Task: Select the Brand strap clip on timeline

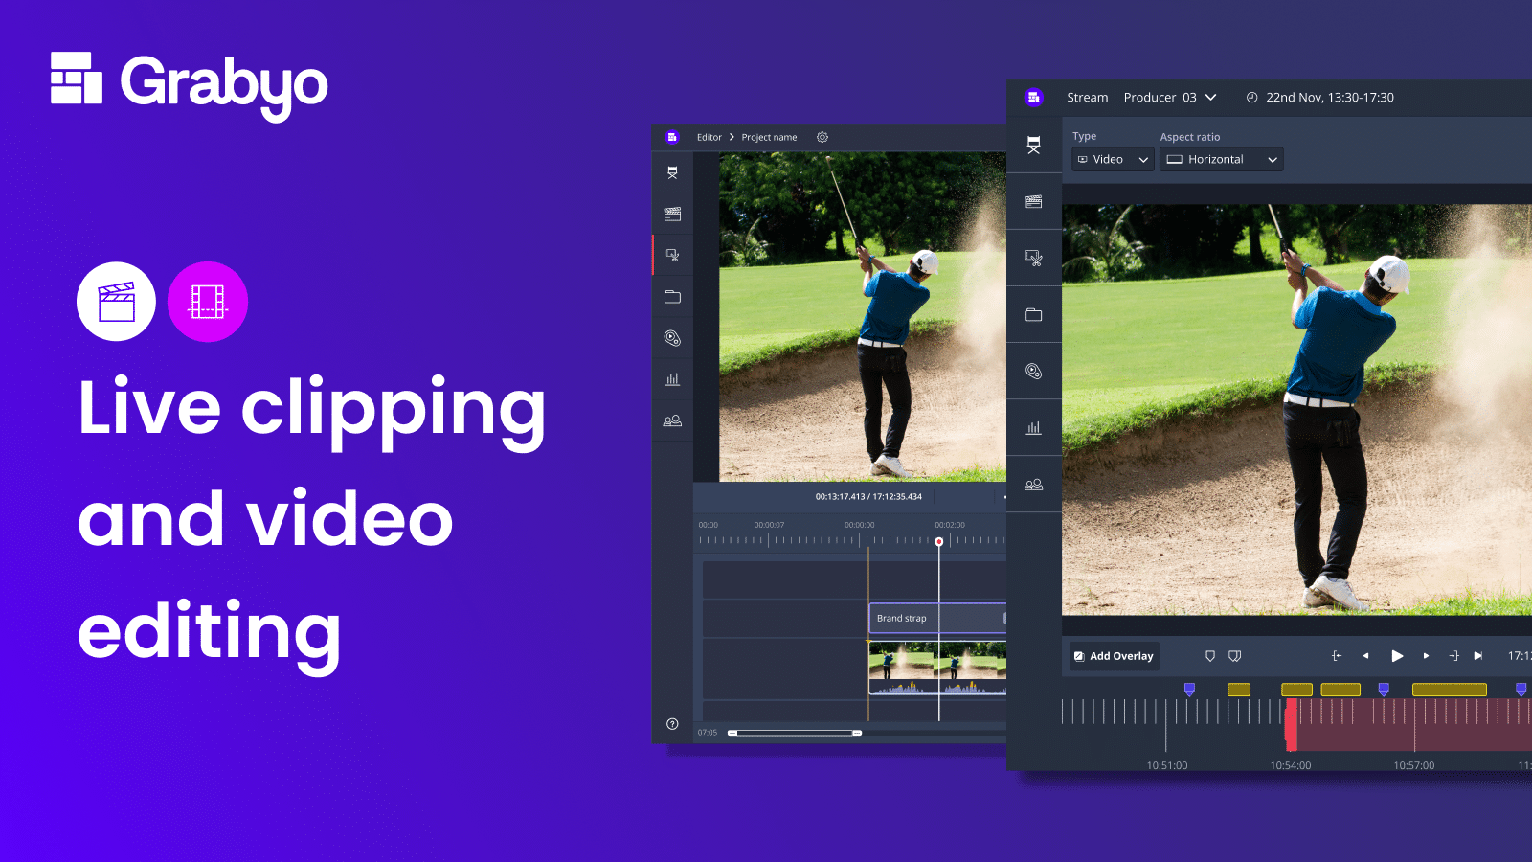Action: [x=937, y=619]
